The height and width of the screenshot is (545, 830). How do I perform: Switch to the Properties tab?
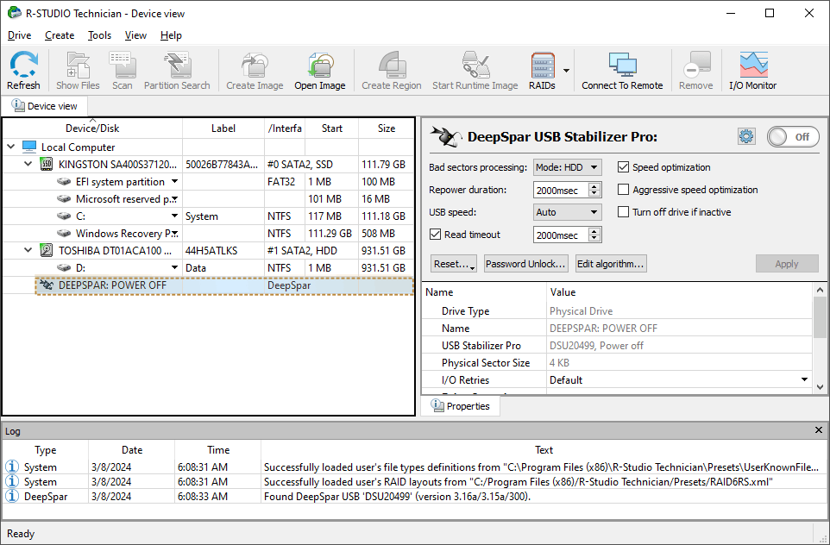click(x=461, y=406)
